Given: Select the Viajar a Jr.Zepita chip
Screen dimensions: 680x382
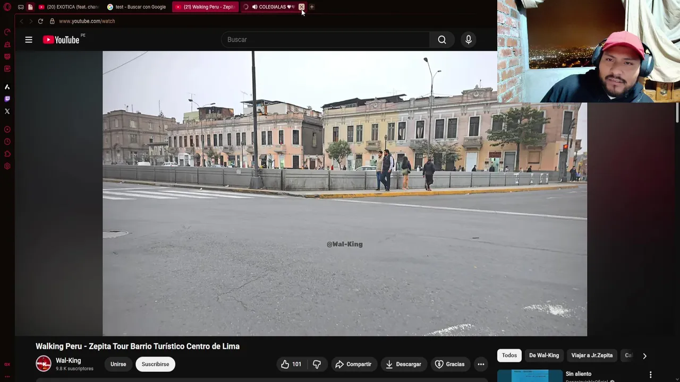Looking at the screenshot, I should 592,355.
